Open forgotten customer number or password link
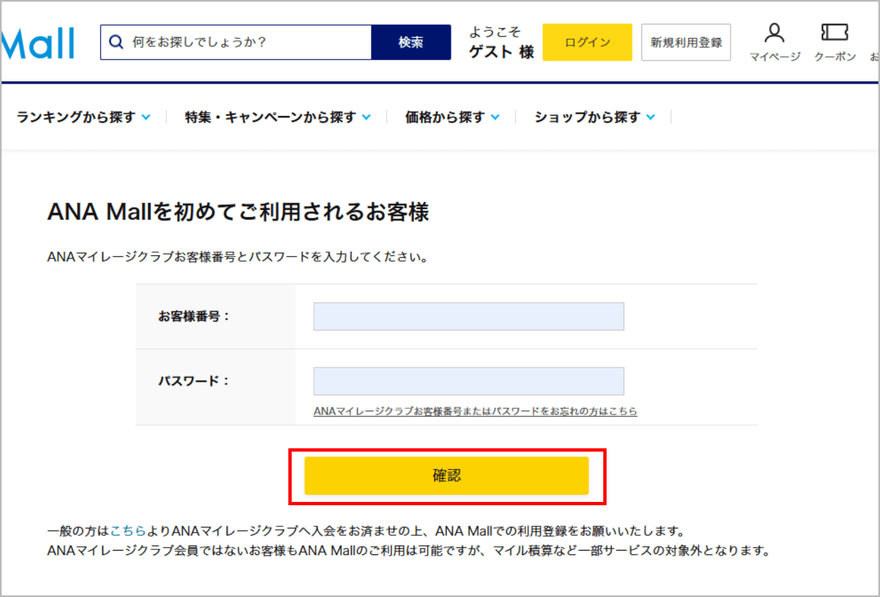Image resolution: width=880 pixels, height=597 pixels. pos(475,411)
